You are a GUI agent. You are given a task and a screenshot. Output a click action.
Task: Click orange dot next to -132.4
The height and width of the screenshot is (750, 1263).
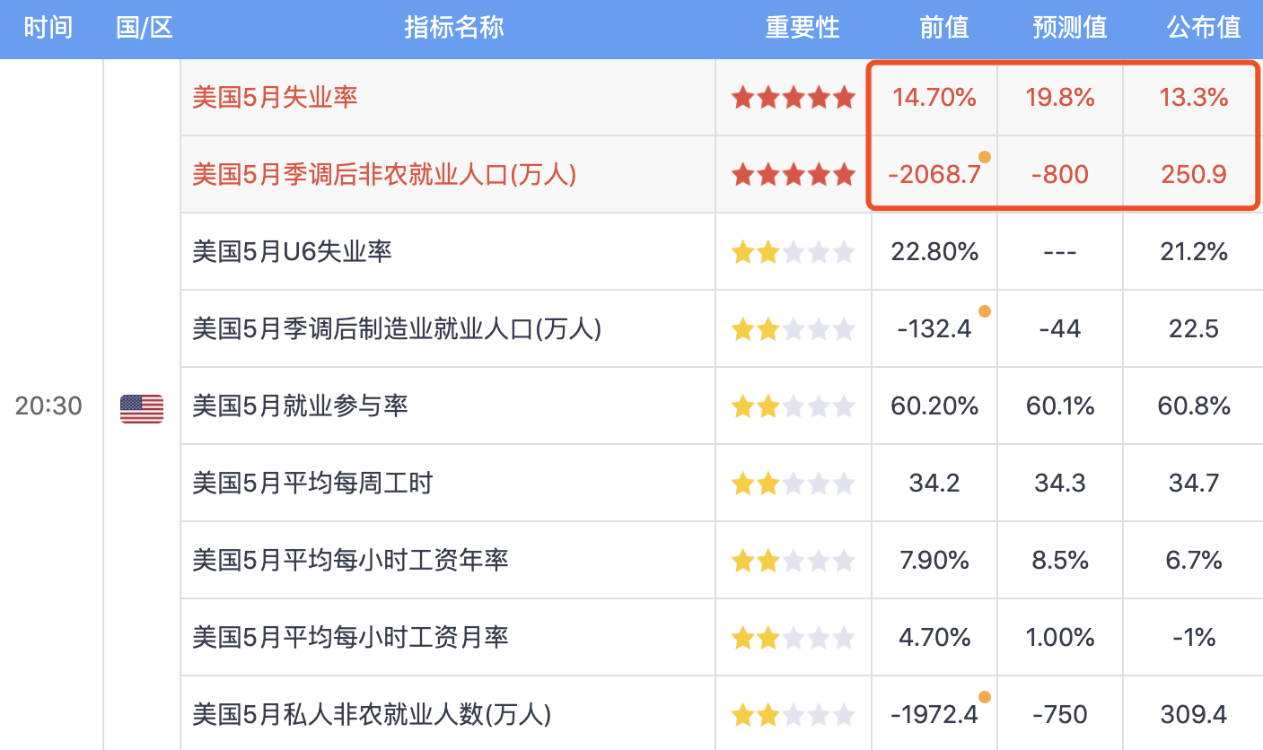click(985, 311)
